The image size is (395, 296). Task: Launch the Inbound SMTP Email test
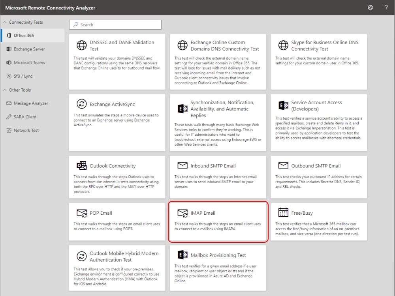click(218, 177)
